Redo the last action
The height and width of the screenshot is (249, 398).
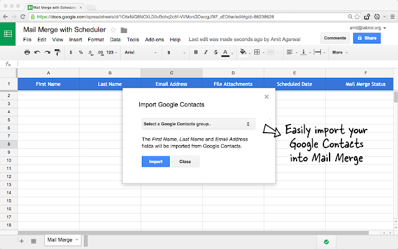[47, 52]
